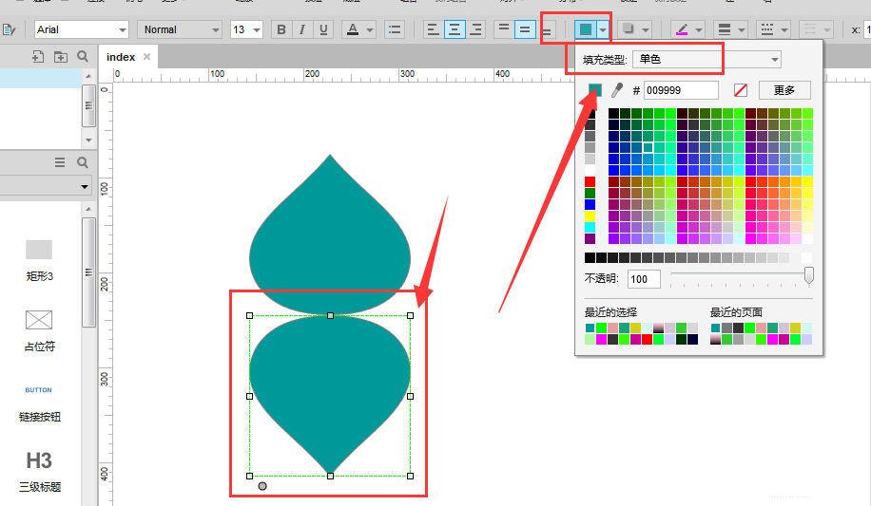Pick first teal swatch under 最近的选择
Viewport: 871px width, 506px height.
point(590,328)
